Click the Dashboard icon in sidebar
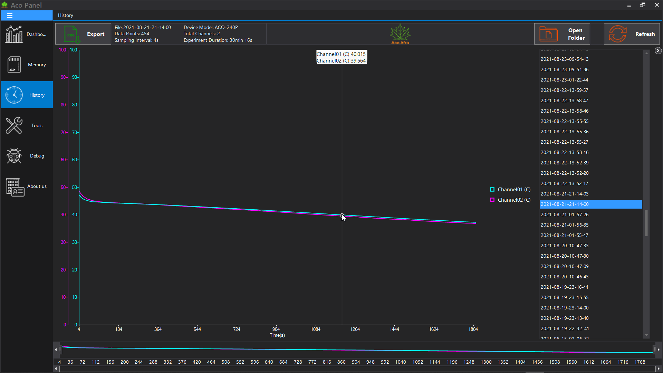 point(14,34)
